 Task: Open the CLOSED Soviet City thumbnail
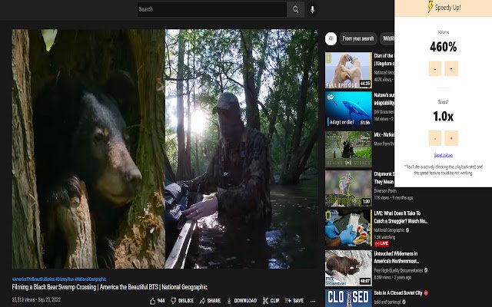click(348, 298)
